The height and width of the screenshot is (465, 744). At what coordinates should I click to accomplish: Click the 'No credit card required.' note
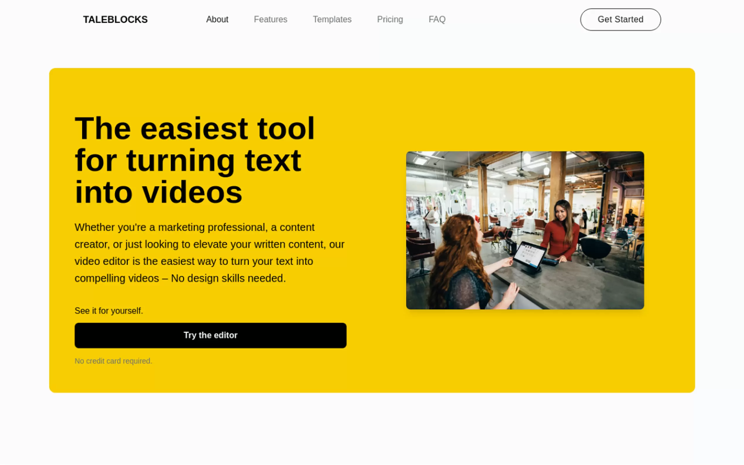pyautogui.click(x=113, y=361)
